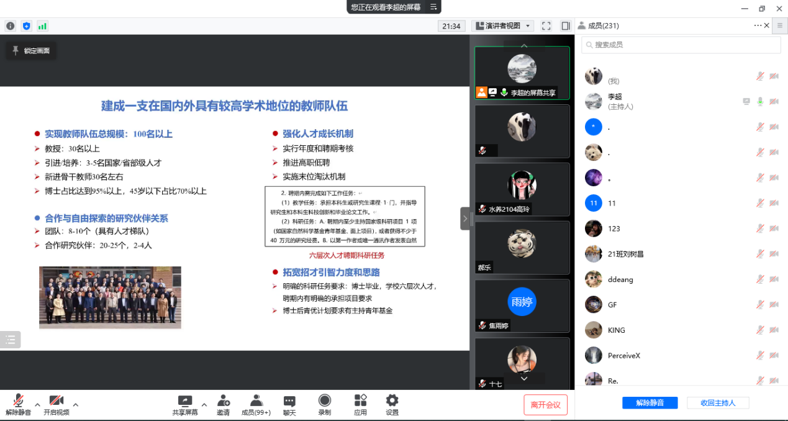This screenshot has width=788, height=421.
Task: Check the green network signal icon
Action: point(42,26)
